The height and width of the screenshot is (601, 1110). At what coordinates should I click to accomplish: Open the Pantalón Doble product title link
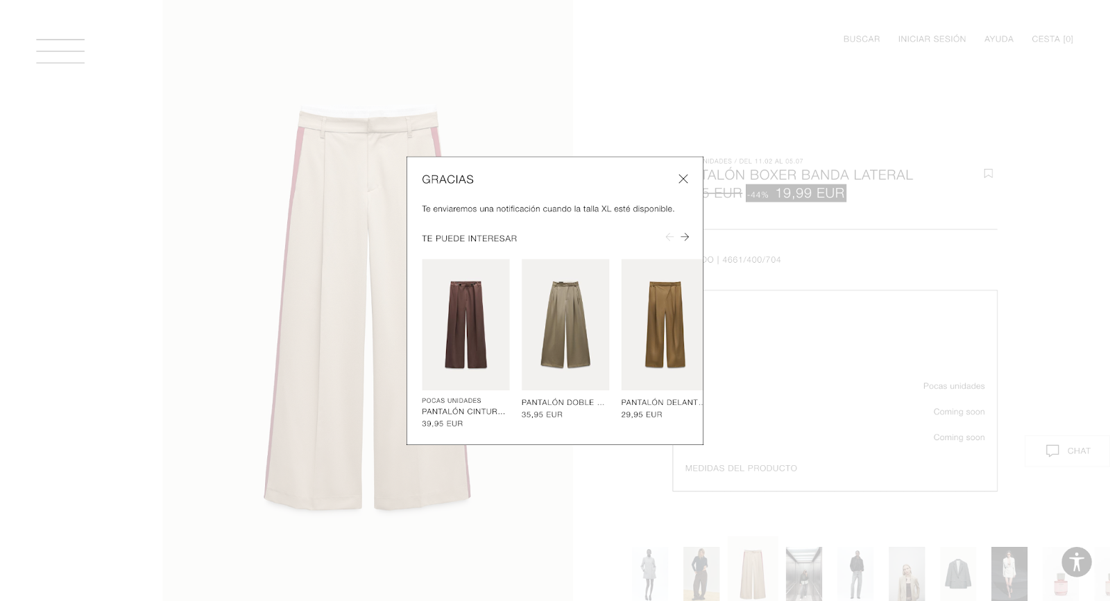(x=563, y=402)
